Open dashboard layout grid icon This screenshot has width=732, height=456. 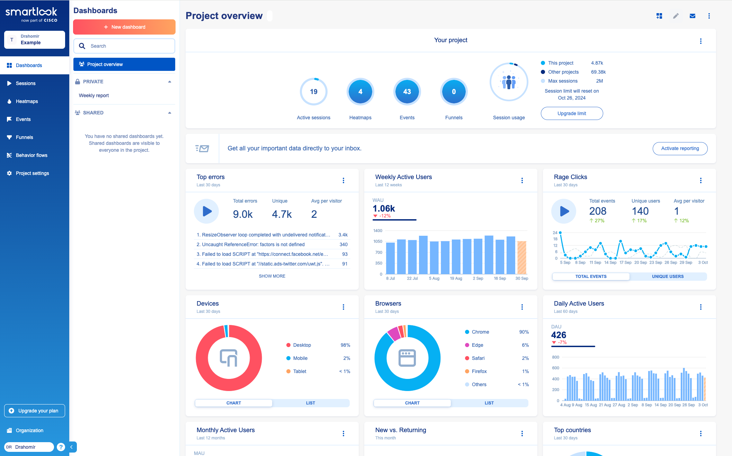[x=659, y=16]
